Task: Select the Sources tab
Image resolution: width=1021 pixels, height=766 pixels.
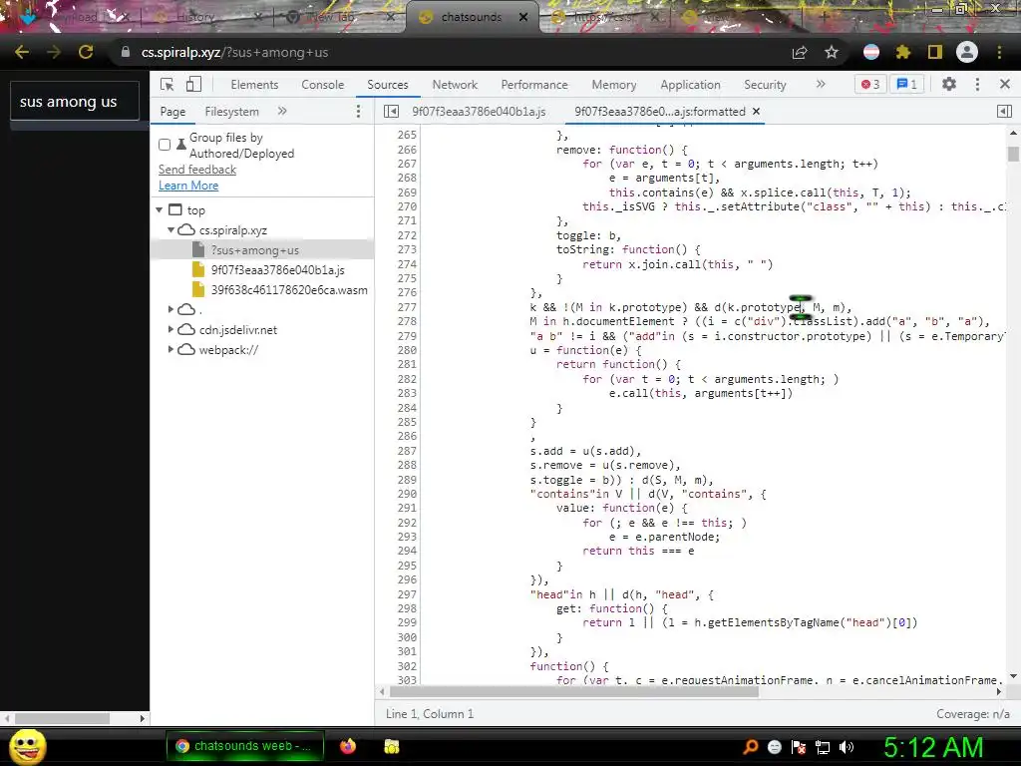Action: (x=388, y=85)
